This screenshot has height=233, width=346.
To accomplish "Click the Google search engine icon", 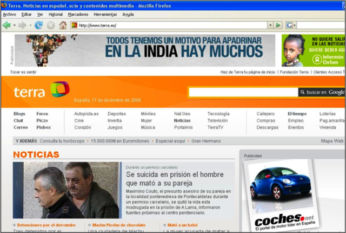I will [x=289, y=25].
